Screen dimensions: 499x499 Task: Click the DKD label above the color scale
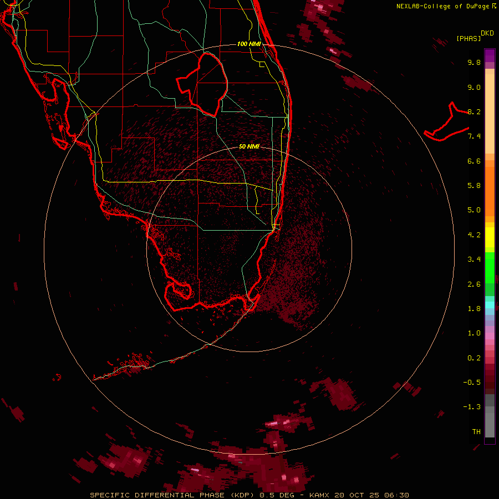(x=487, y=33)
